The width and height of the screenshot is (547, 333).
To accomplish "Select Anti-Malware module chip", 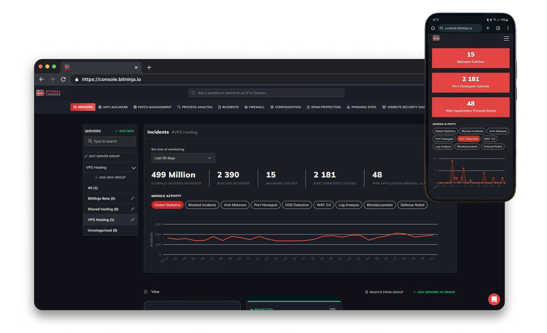I will pyautogui.click(x=235, y=205).
